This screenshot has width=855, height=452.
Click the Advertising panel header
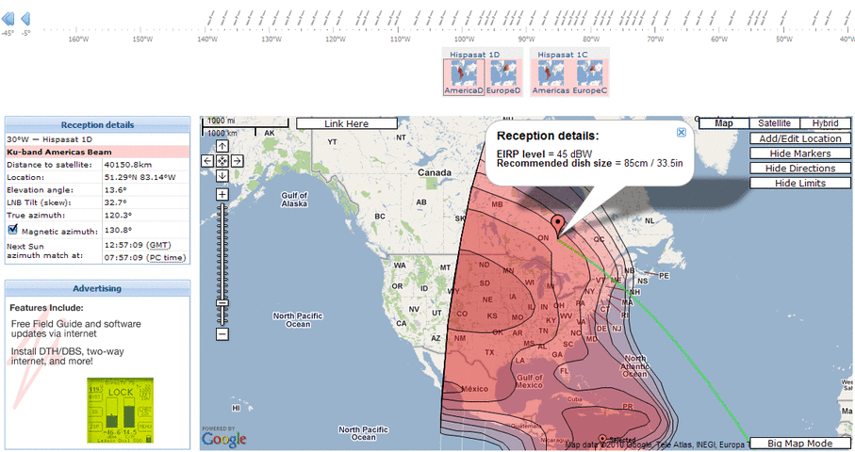pyautogui.click(x=98, y=288)
